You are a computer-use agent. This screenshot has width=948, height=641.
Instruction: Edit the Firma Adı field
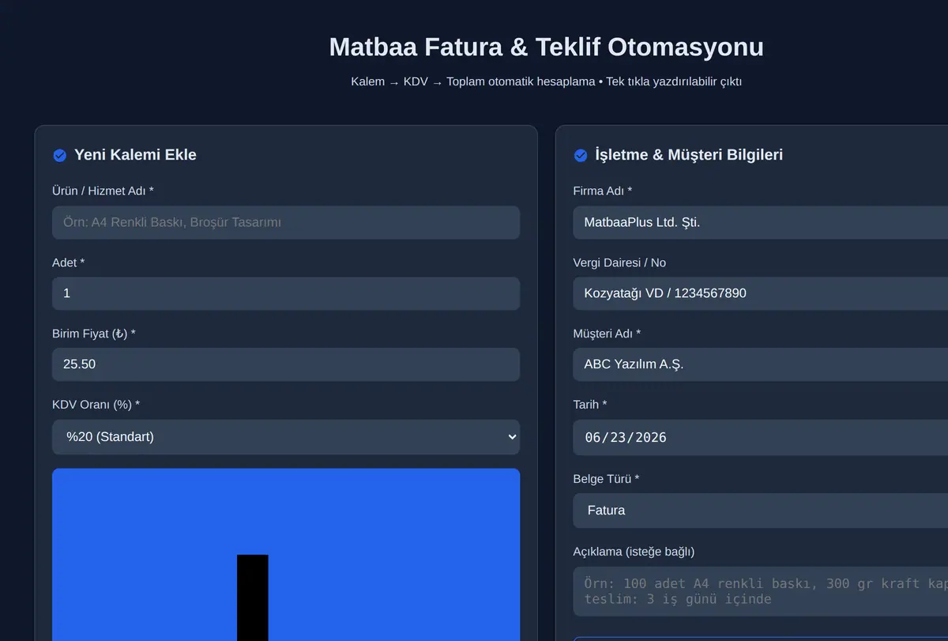(x=760, y=223)
